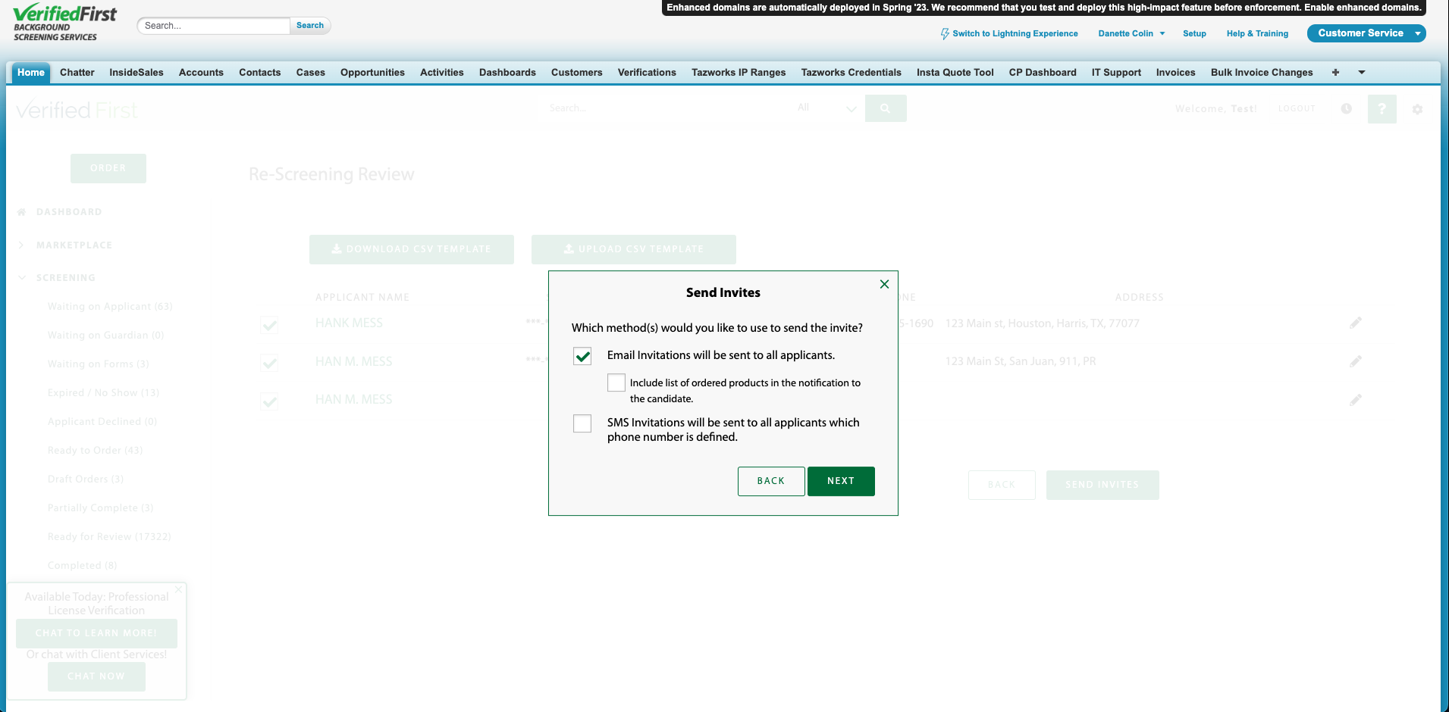Toggle checkbox beside first HAN M. MESS row

click(x=269, y=363)
